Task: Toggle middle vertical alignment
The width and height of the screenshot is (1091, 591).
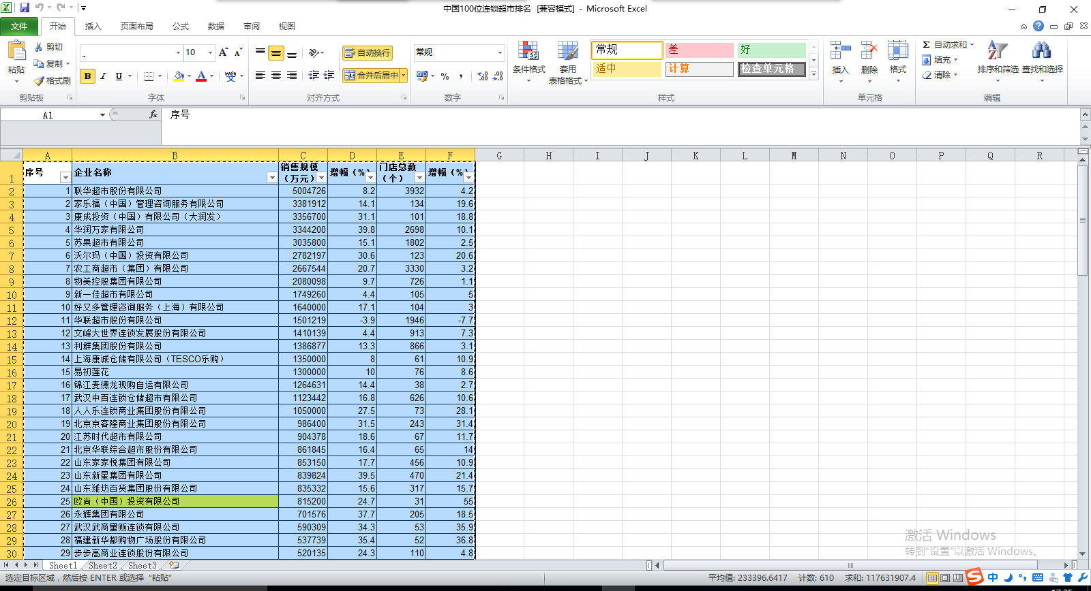Action: point(276,52)
